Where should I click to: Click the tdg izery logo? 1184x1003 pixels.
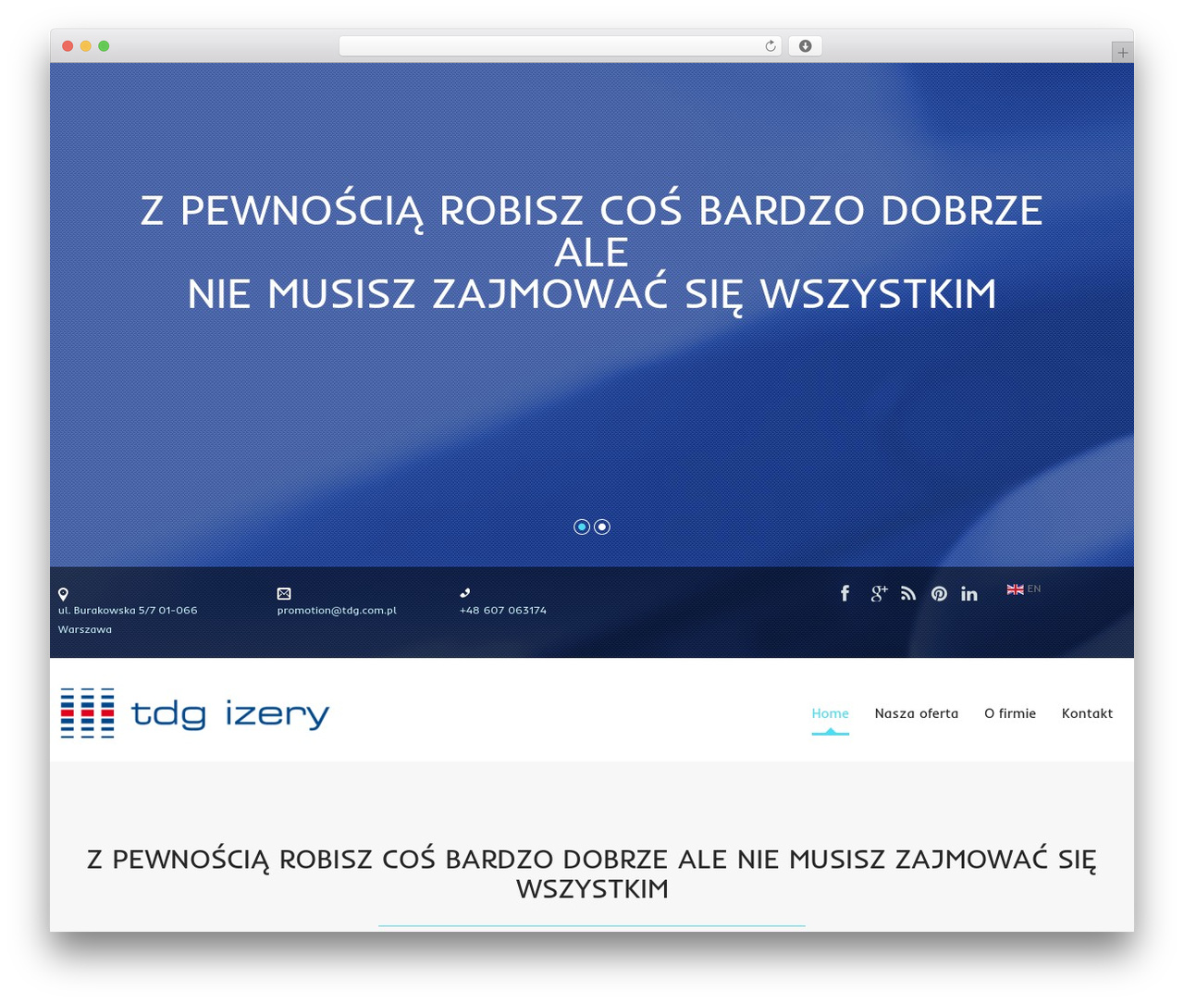194,713
